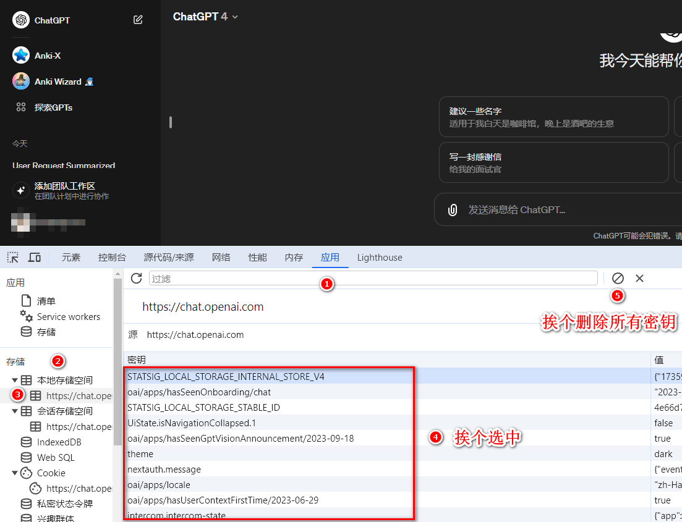
Task: Switch to the 元素 tab
Action: 71,258
